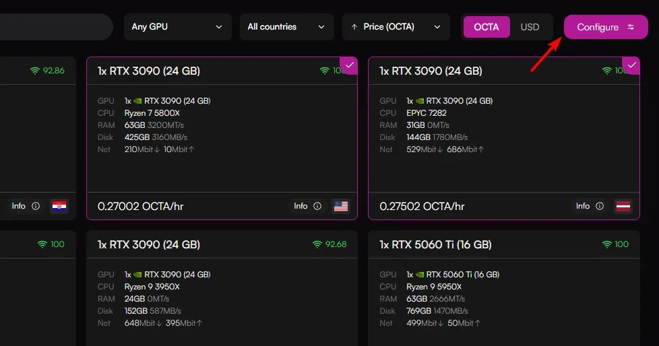Open Info on the Croatian flag card

pyautogui.click(x=26, y=206)
